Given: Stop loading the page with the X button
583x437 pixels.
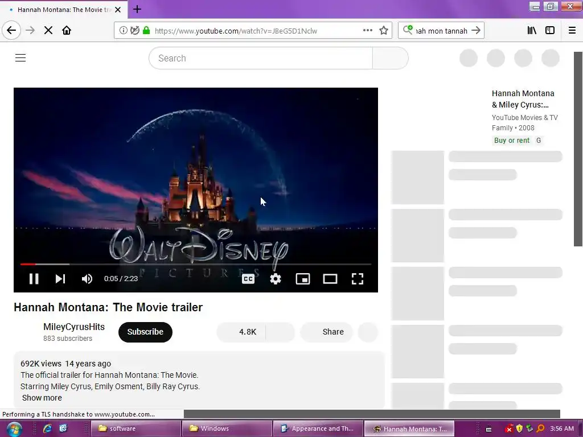Looking at the screenshot, I should pos(48,30).
